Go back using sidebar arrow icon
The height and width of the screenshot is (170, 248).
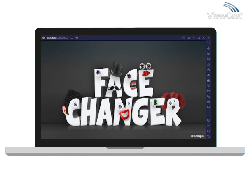click(x=208, y=126)
